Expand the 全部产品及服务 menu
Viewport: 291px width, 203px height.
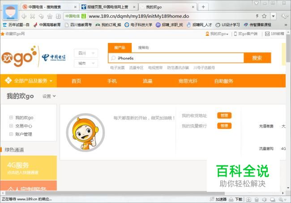[x=28, y=81]
